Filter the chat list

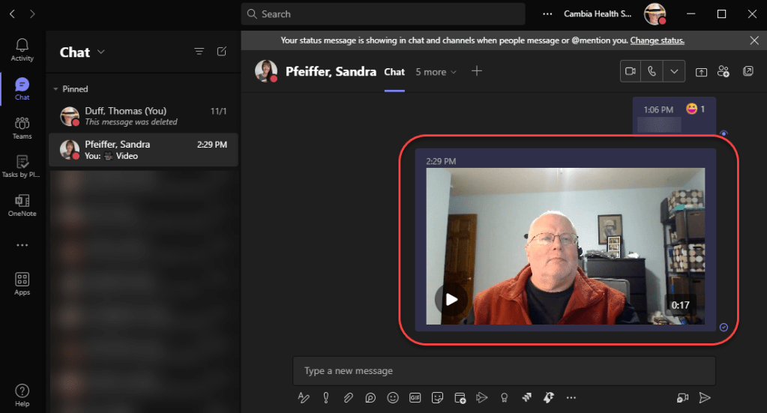point(199,52)
